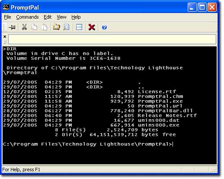Click the input bar gripper below the x

[5, 42]
